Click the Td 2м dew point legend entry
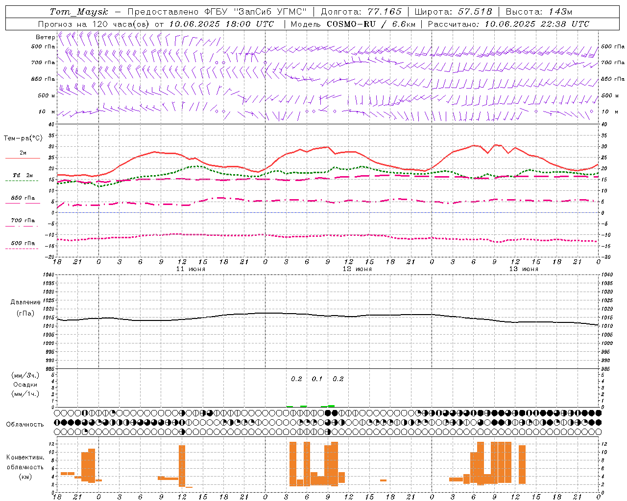 pos(23,175)
